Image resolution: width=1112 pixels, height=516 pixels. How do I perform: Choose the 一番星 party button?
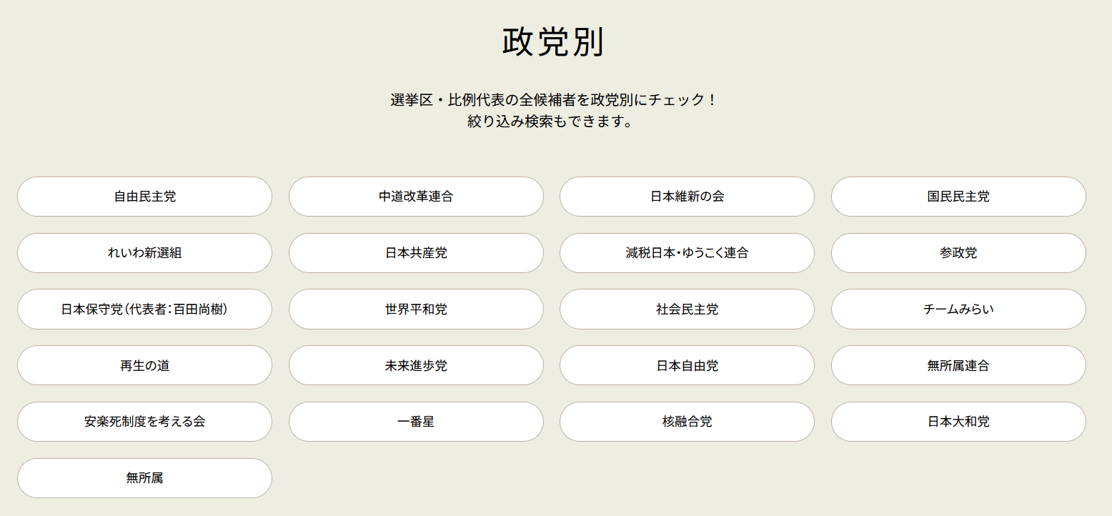click(416, 422)
